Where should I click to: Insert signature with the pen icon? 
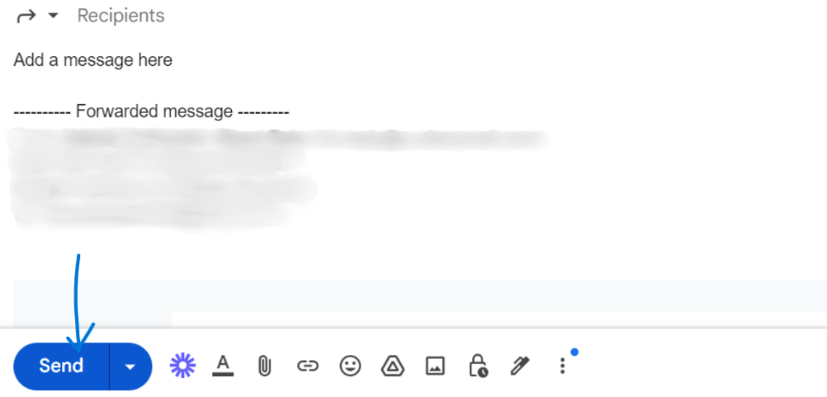point(519,366)
